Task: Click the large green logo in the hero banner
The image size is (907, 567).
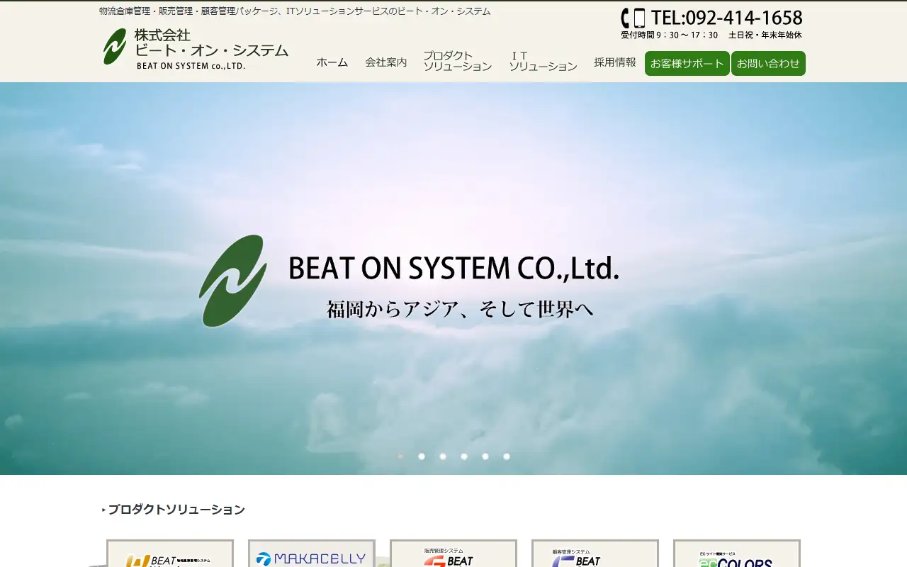Action: (233, 281)
